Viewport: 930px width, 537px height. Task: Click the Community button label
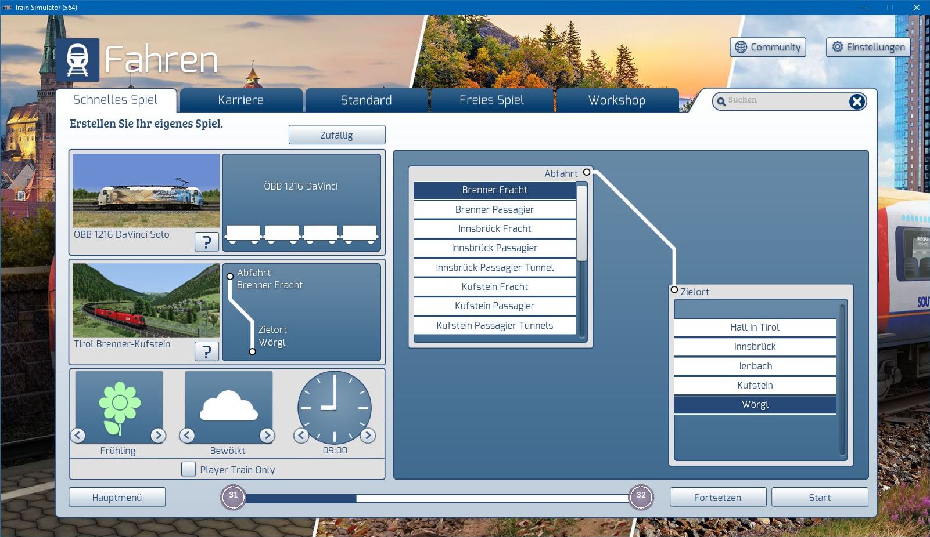(x=775, y=47)
